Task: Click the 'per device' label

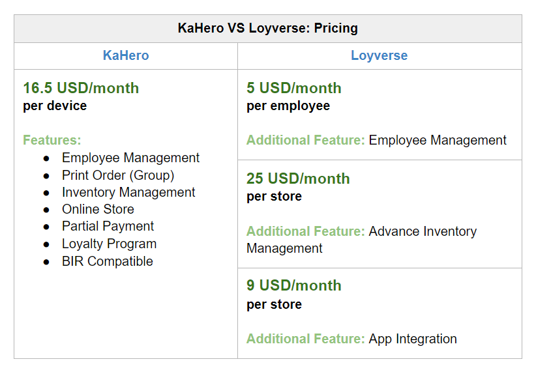Action: (55, 106)
